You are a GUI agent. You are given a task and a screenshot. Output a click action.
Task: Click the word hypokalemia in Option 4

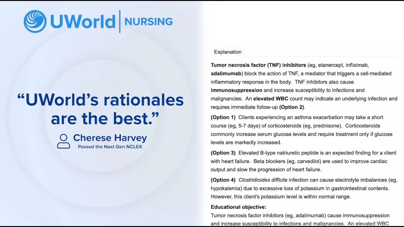tap(226, 188)
